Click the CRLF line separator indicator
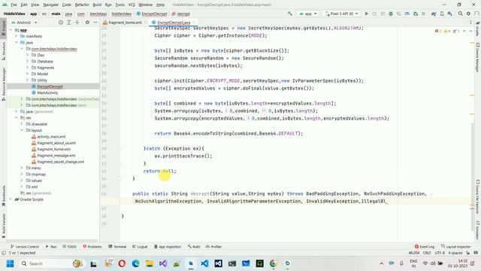The image size is (481, 271). [x=427, y=253]
